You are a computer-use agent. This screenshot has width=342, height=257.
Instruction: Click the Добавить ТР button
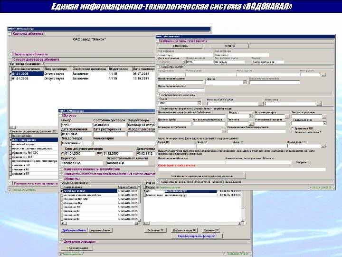click(155, 230)
